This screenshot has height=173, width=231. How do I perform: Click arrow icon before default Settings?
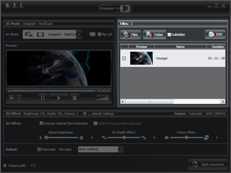click(85, 114)
